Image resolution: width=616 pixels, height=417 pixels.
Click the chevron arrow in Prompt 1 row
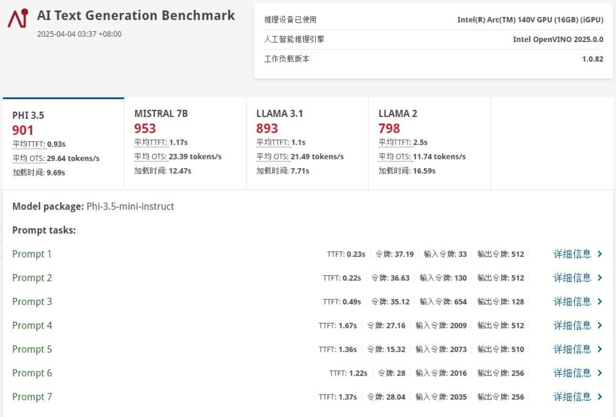click(x=600, y=254)
